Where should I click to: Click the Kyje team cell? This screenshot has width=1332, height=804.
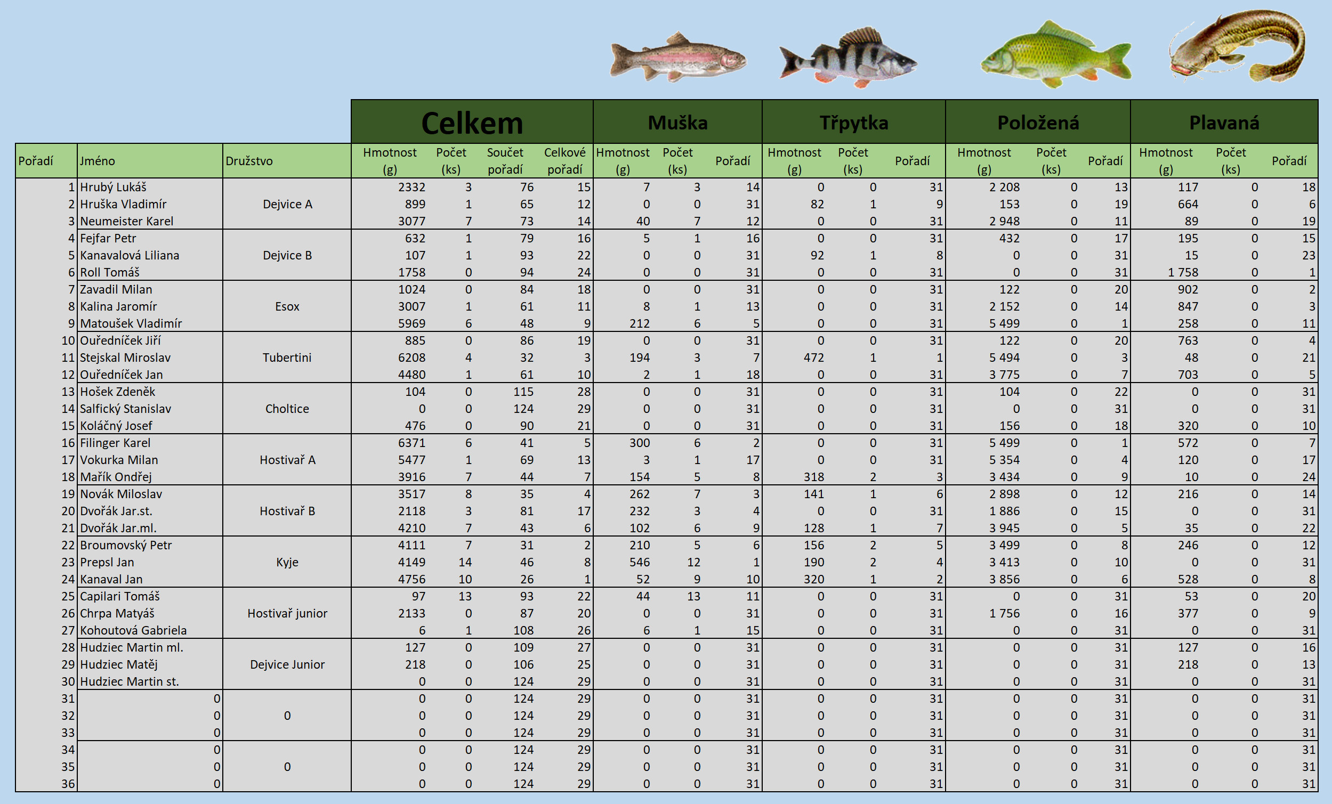pos(287,563)
